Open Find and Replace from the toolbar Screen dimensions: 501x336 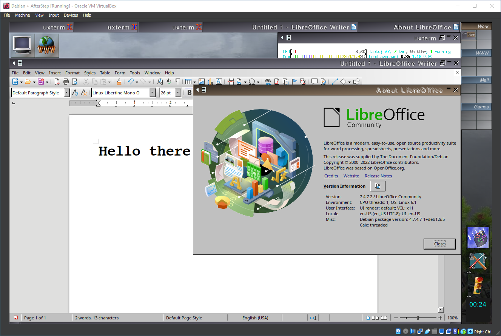pos(160,82)
